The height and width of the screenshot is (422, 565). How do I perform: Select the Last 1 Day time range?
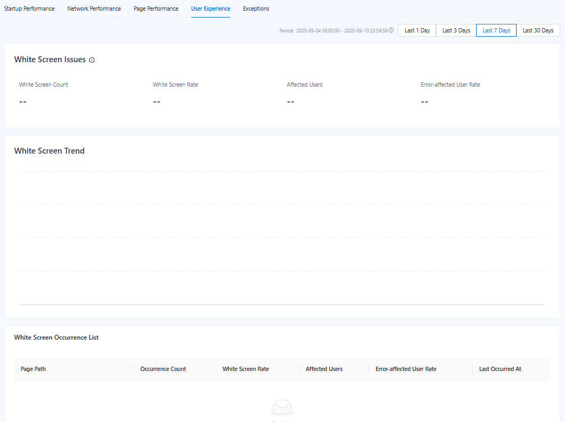(x=417, y=30)
